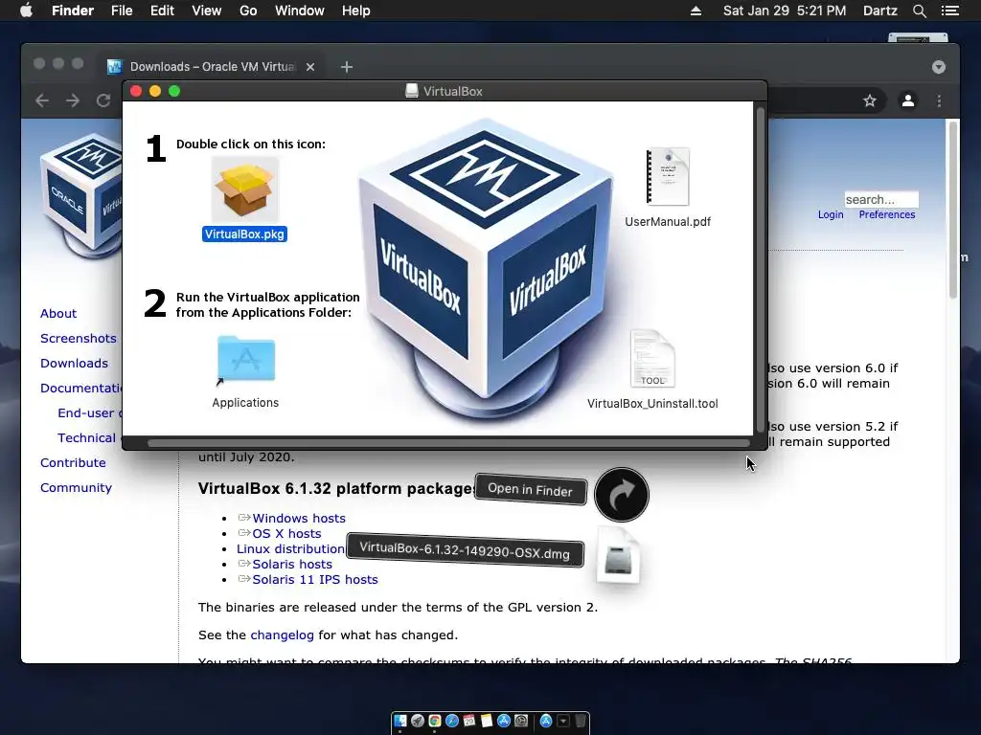The image size is (981, 735).
Task: Click the eject icon in the menu bar
Action: [696, 11]
